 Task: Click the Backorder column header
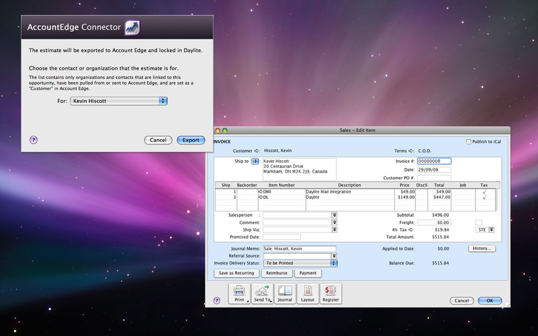pos(247,185)
